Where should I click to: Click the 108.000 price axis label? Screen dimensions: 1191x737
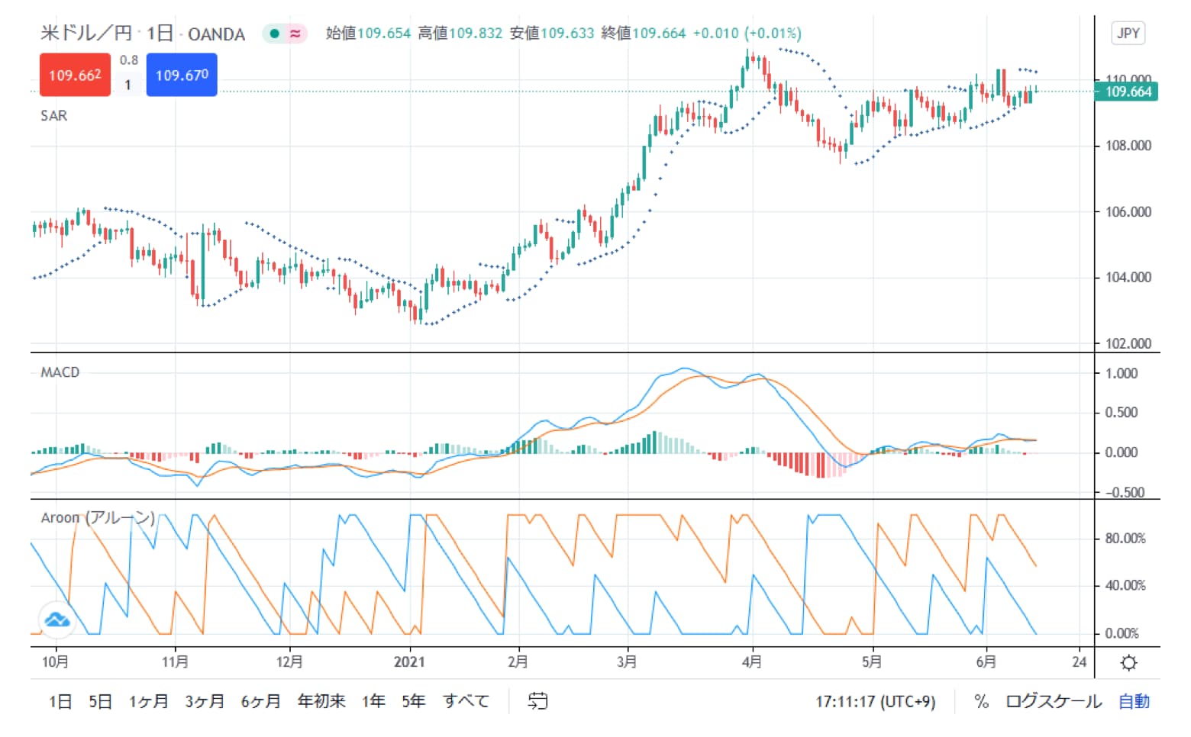(x=1128, y=146)
